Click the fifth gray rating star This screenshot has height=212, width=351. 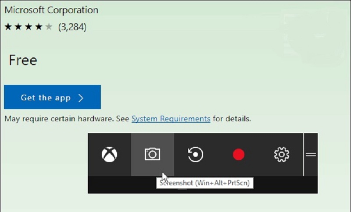(49, 27)
